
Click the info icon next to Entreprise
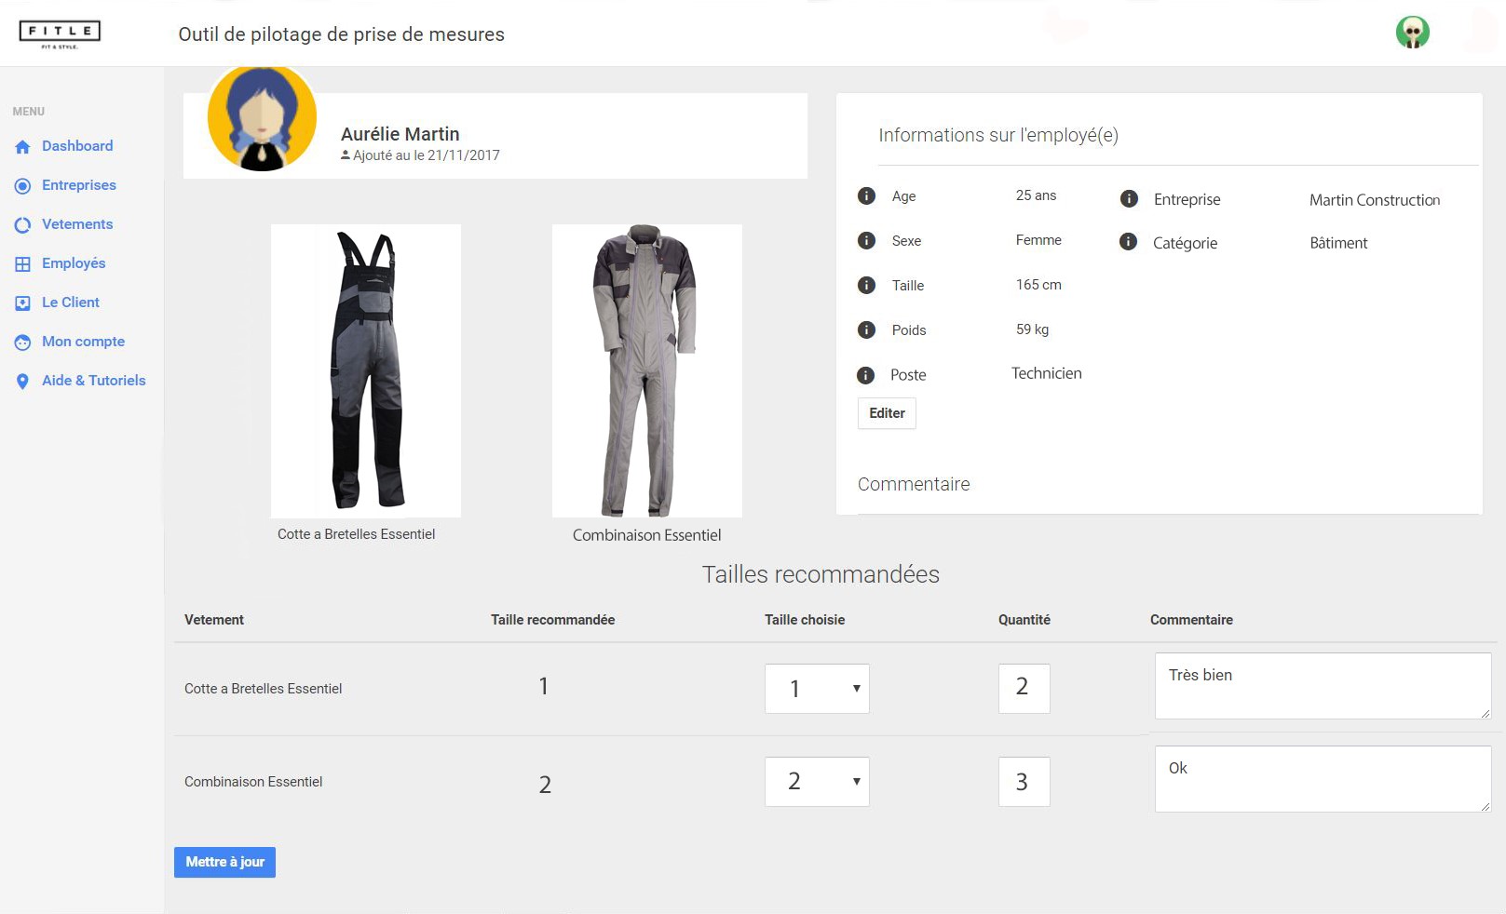point(1129,199)
